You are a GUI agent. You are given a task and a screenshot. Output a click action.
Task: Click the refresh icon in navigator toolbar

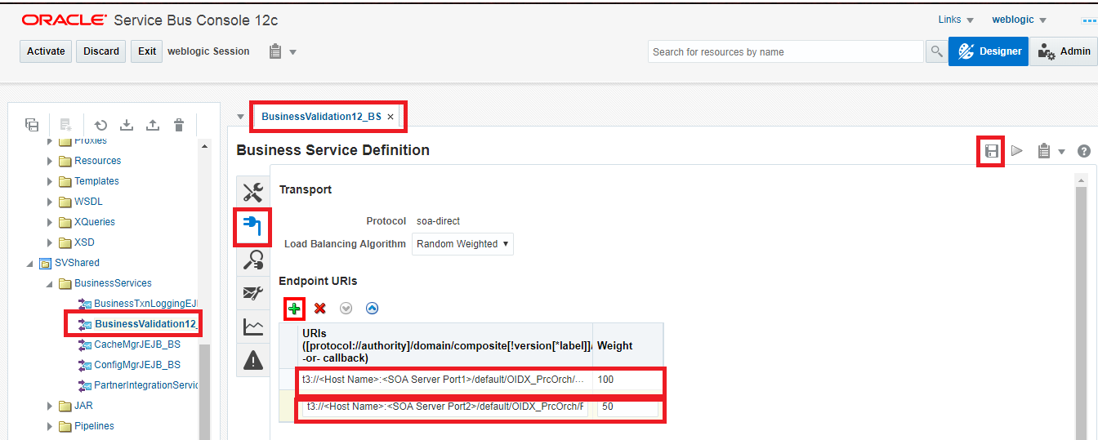(x=100, y=125)
